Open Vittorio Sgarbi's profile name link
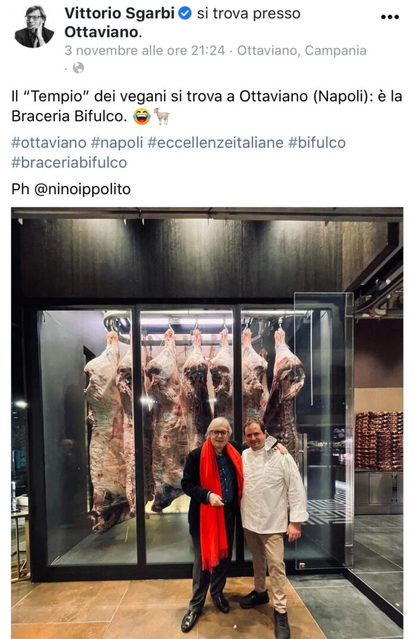414x639 pixels. 120,14
